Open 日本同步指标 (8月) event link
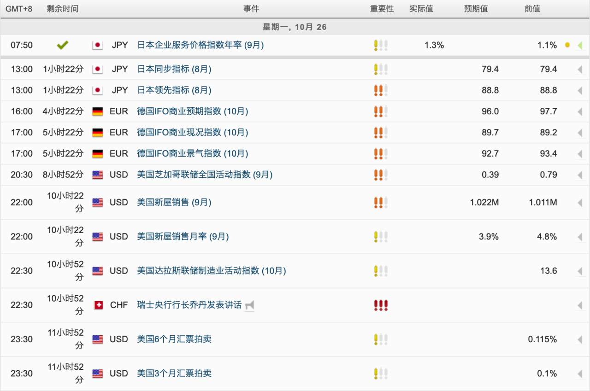 click(174, 69)
